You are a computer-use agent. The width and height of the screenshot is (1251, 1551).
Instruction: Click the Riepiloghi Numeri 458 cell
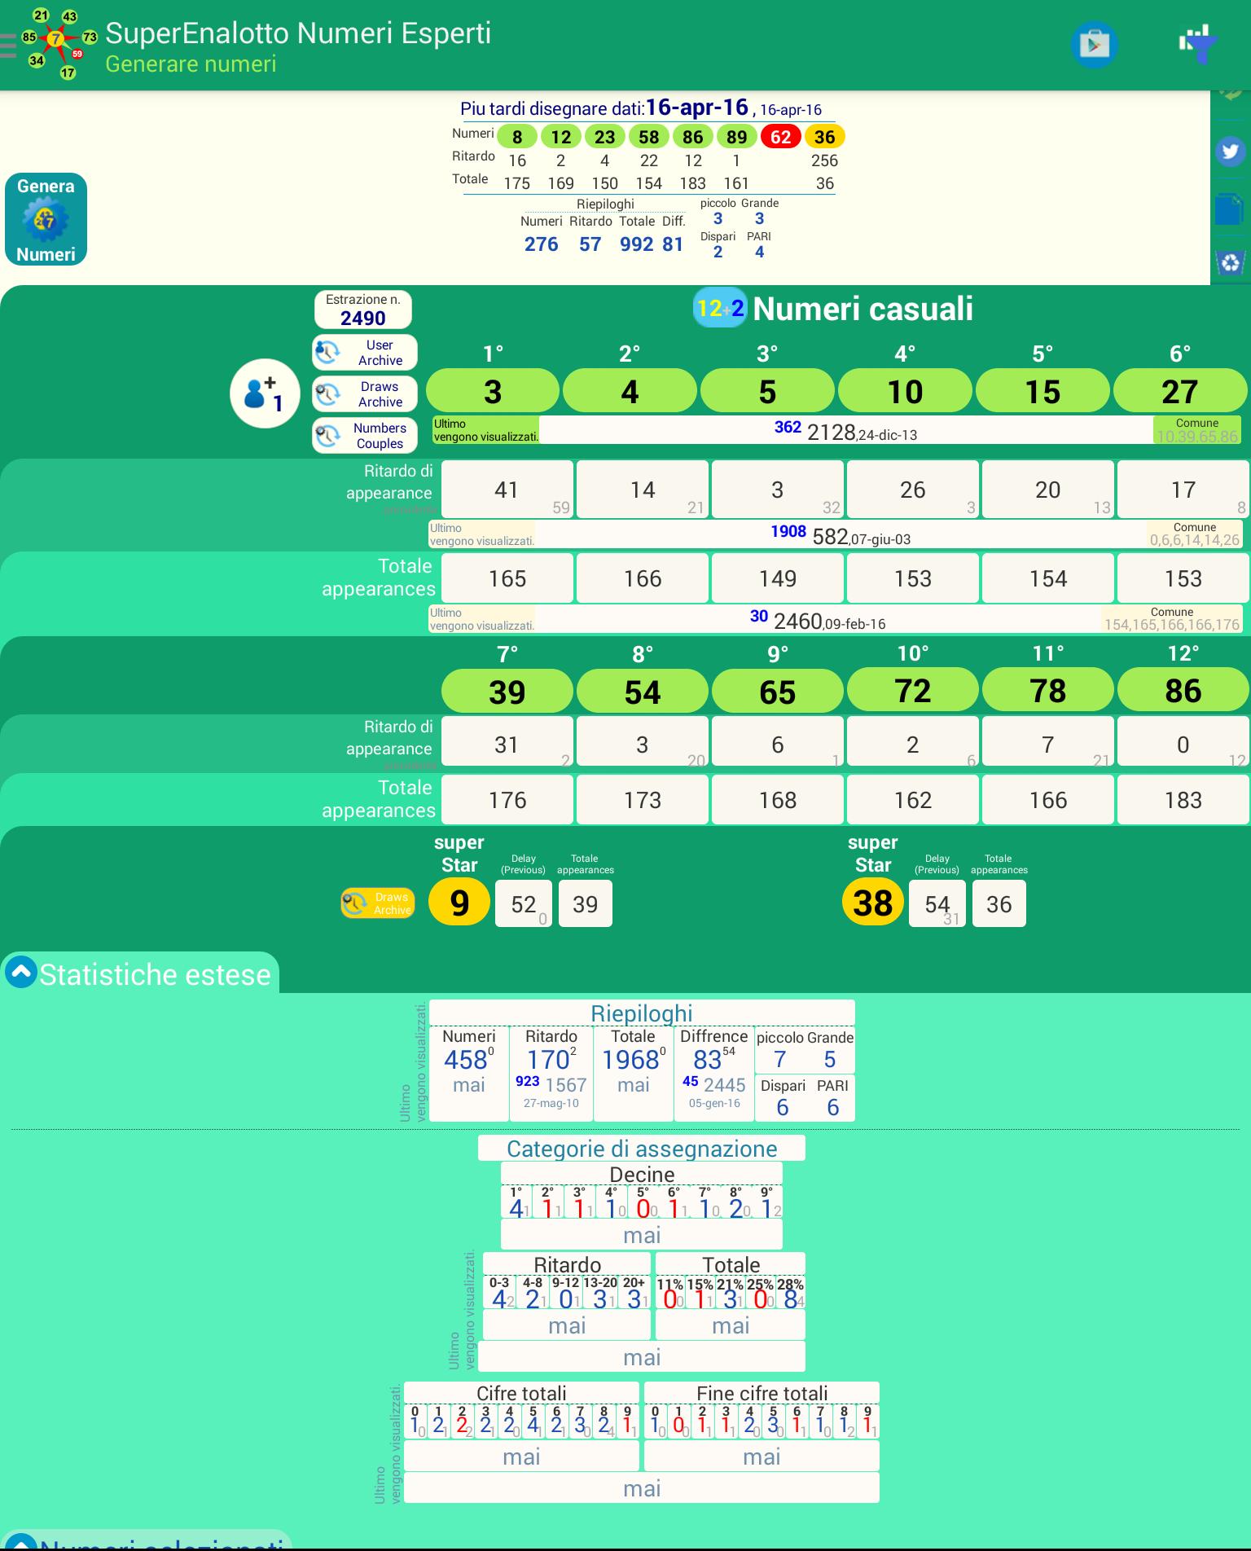[468, 1074]
